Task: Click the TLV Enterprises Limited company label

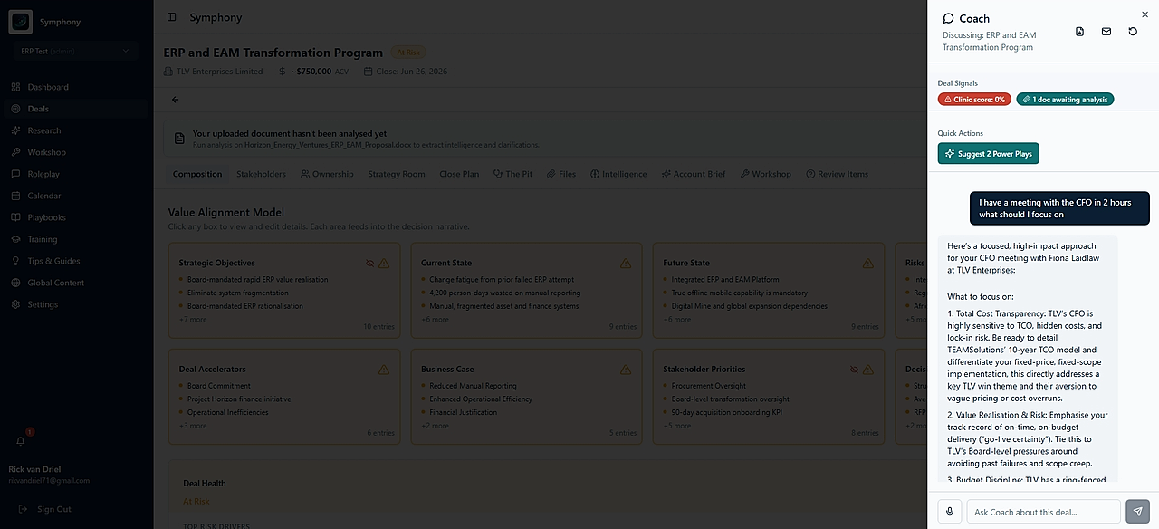Action: click(214, 72)
